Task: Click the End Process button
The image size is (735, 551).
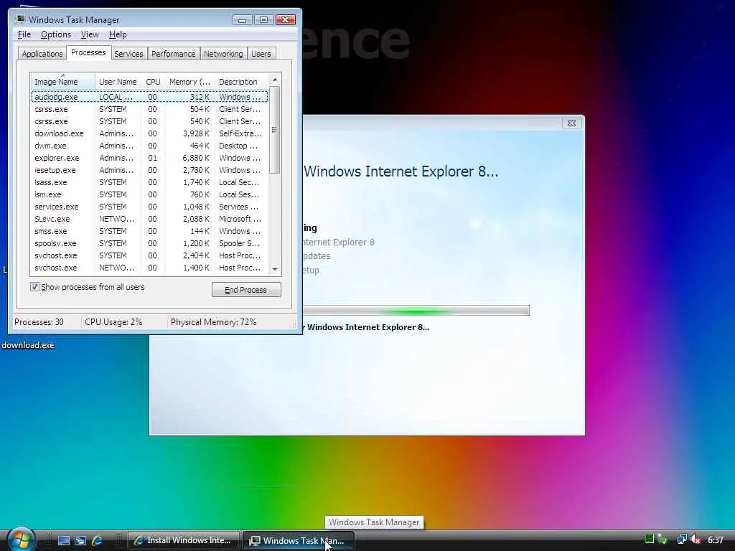Action: click(246, 290)
